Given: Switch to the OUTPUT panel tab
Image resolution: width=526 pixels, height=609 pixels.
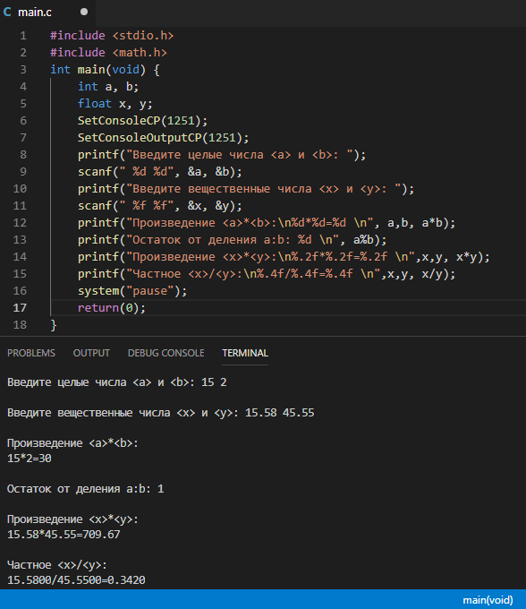Looking at the screenshot, I should [x=91, y=353].
